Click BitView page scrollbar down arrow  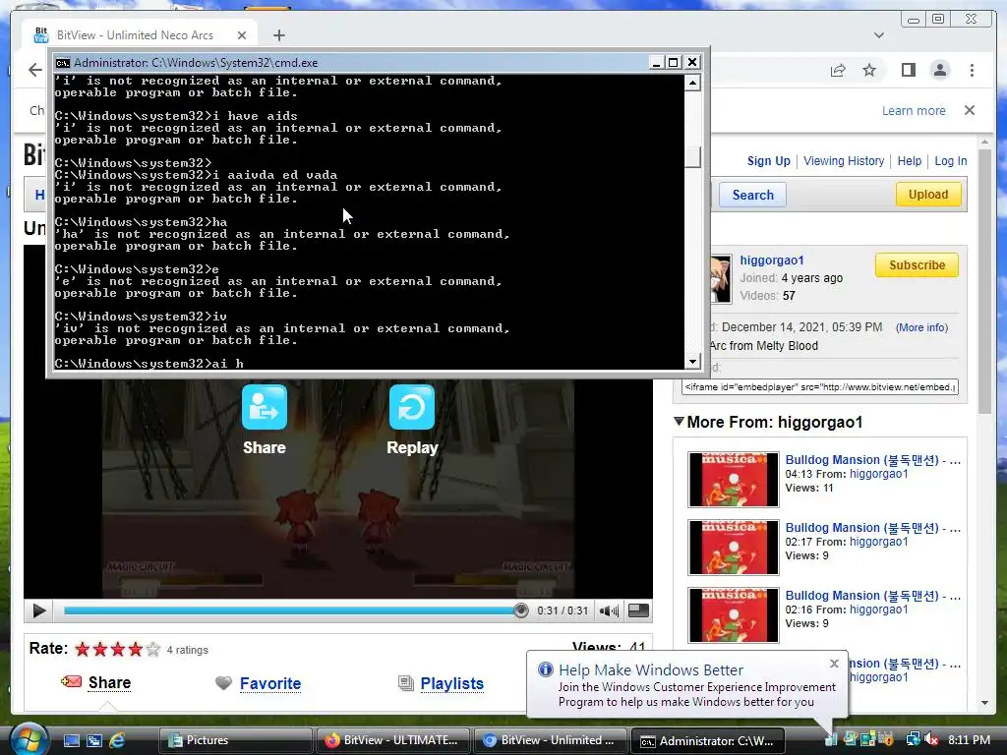985,703
